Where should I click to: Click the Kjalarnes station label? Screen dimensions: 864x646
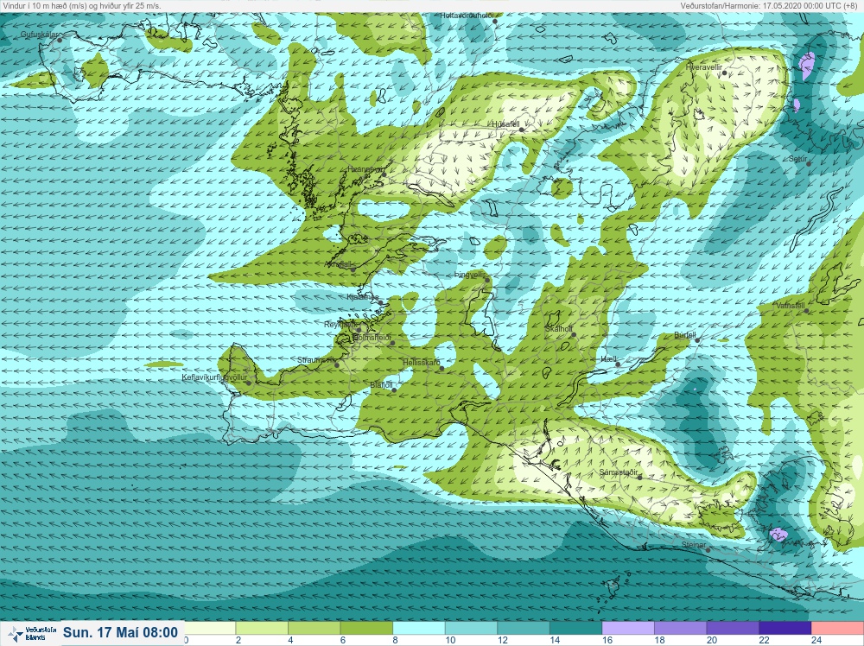coord(362,297)
